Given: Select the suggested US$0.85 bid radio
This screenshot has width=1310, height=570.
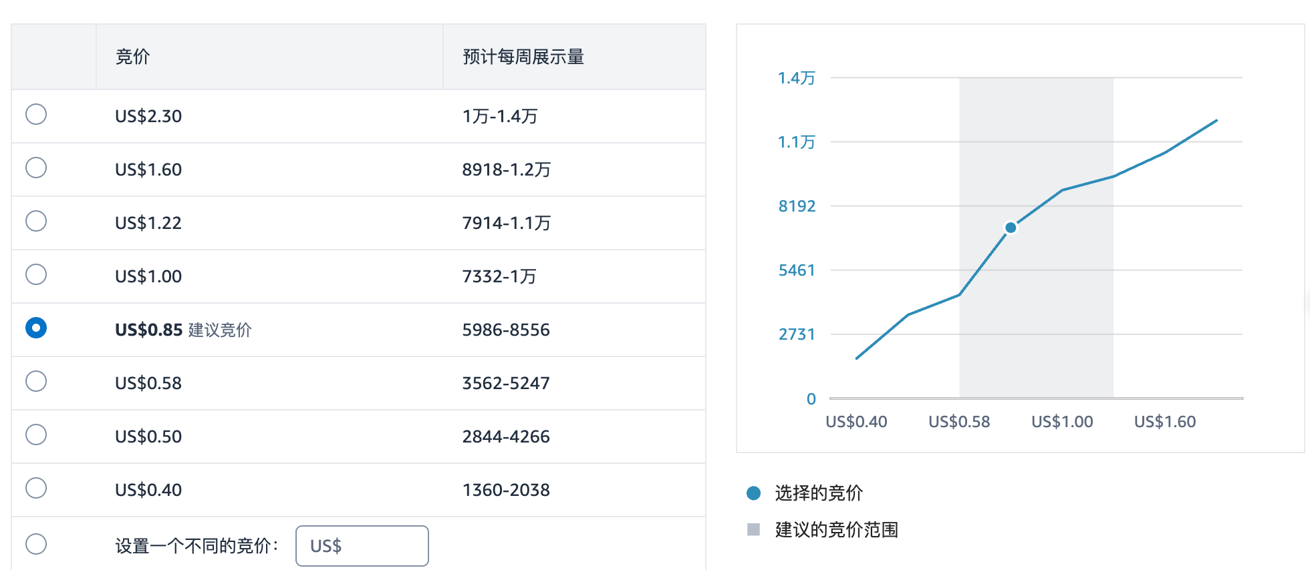Looking at the screenshot, I should point(36,328).
